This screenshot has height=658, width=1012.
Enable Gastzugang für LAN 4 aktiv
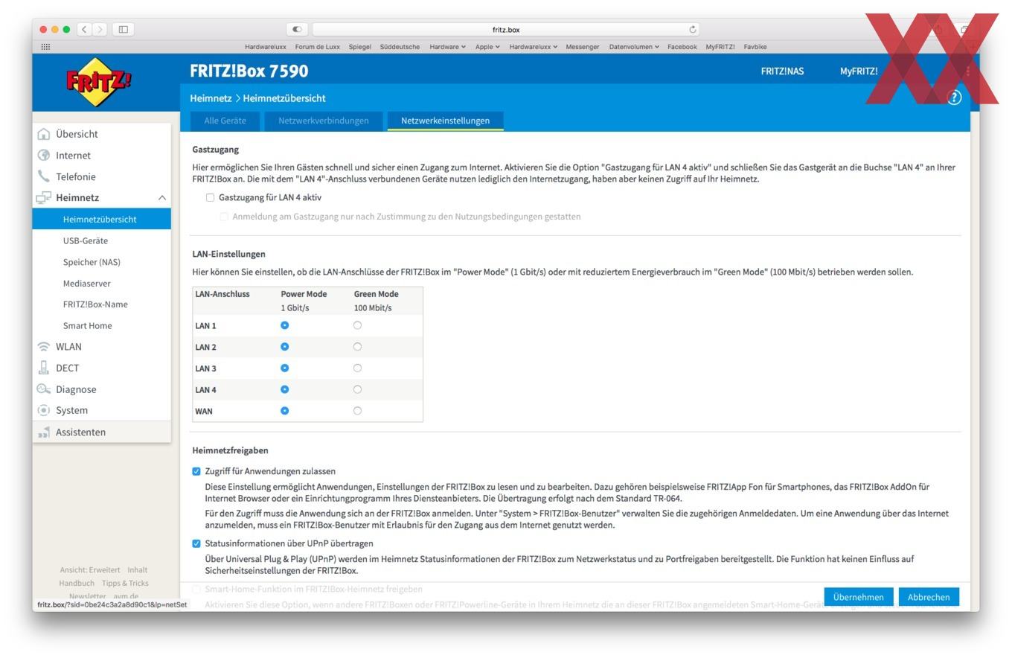click(x=210, y=198)
